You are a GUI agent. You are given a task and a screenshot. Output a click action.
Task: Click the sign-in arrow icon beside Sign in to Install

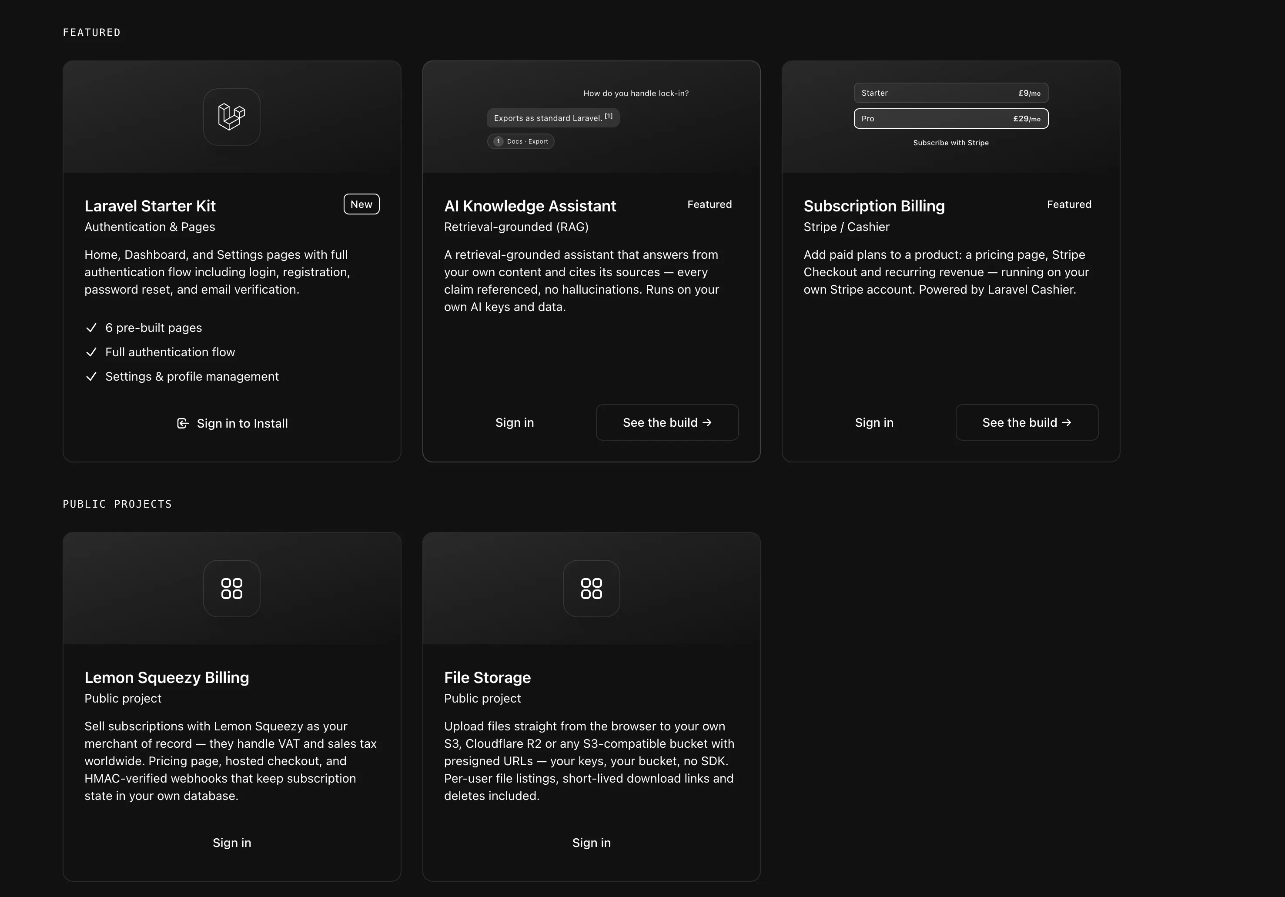click(x=182, y=424)
